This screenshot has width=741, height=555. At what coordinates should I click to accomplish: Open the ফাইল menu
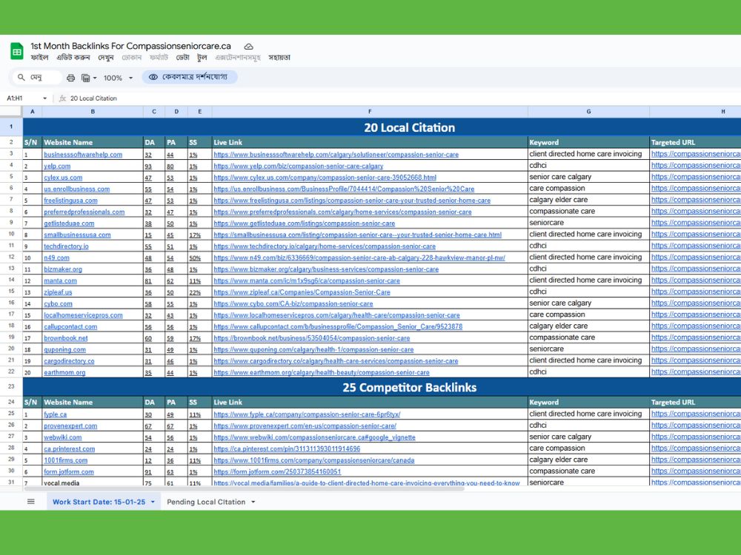(x=39, y=58)
